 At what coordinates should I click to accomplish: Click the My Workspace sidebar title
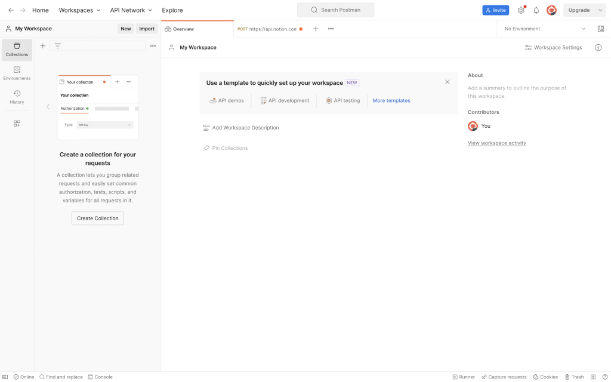[33, 29]
